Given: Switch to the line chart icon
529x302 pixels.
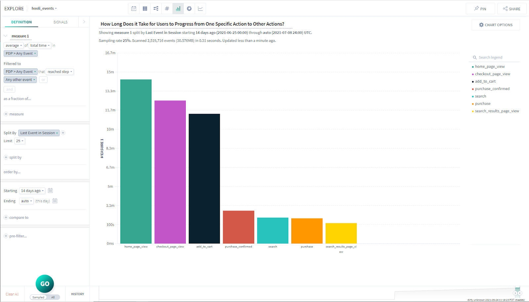Looking at the screenshot, I should click(x=200, y=9).
